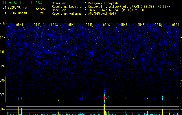Click the 0542 time marker
Image resolution: width=182 pixels, height=115 pixels.
pos(37,24)
